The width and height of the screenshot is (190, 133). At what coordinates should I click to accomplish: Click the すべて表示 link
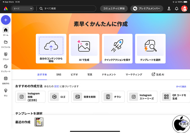181,87
